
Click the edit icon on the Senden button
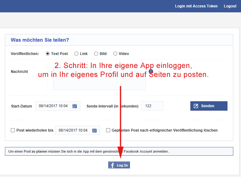[x=196, y=106]
